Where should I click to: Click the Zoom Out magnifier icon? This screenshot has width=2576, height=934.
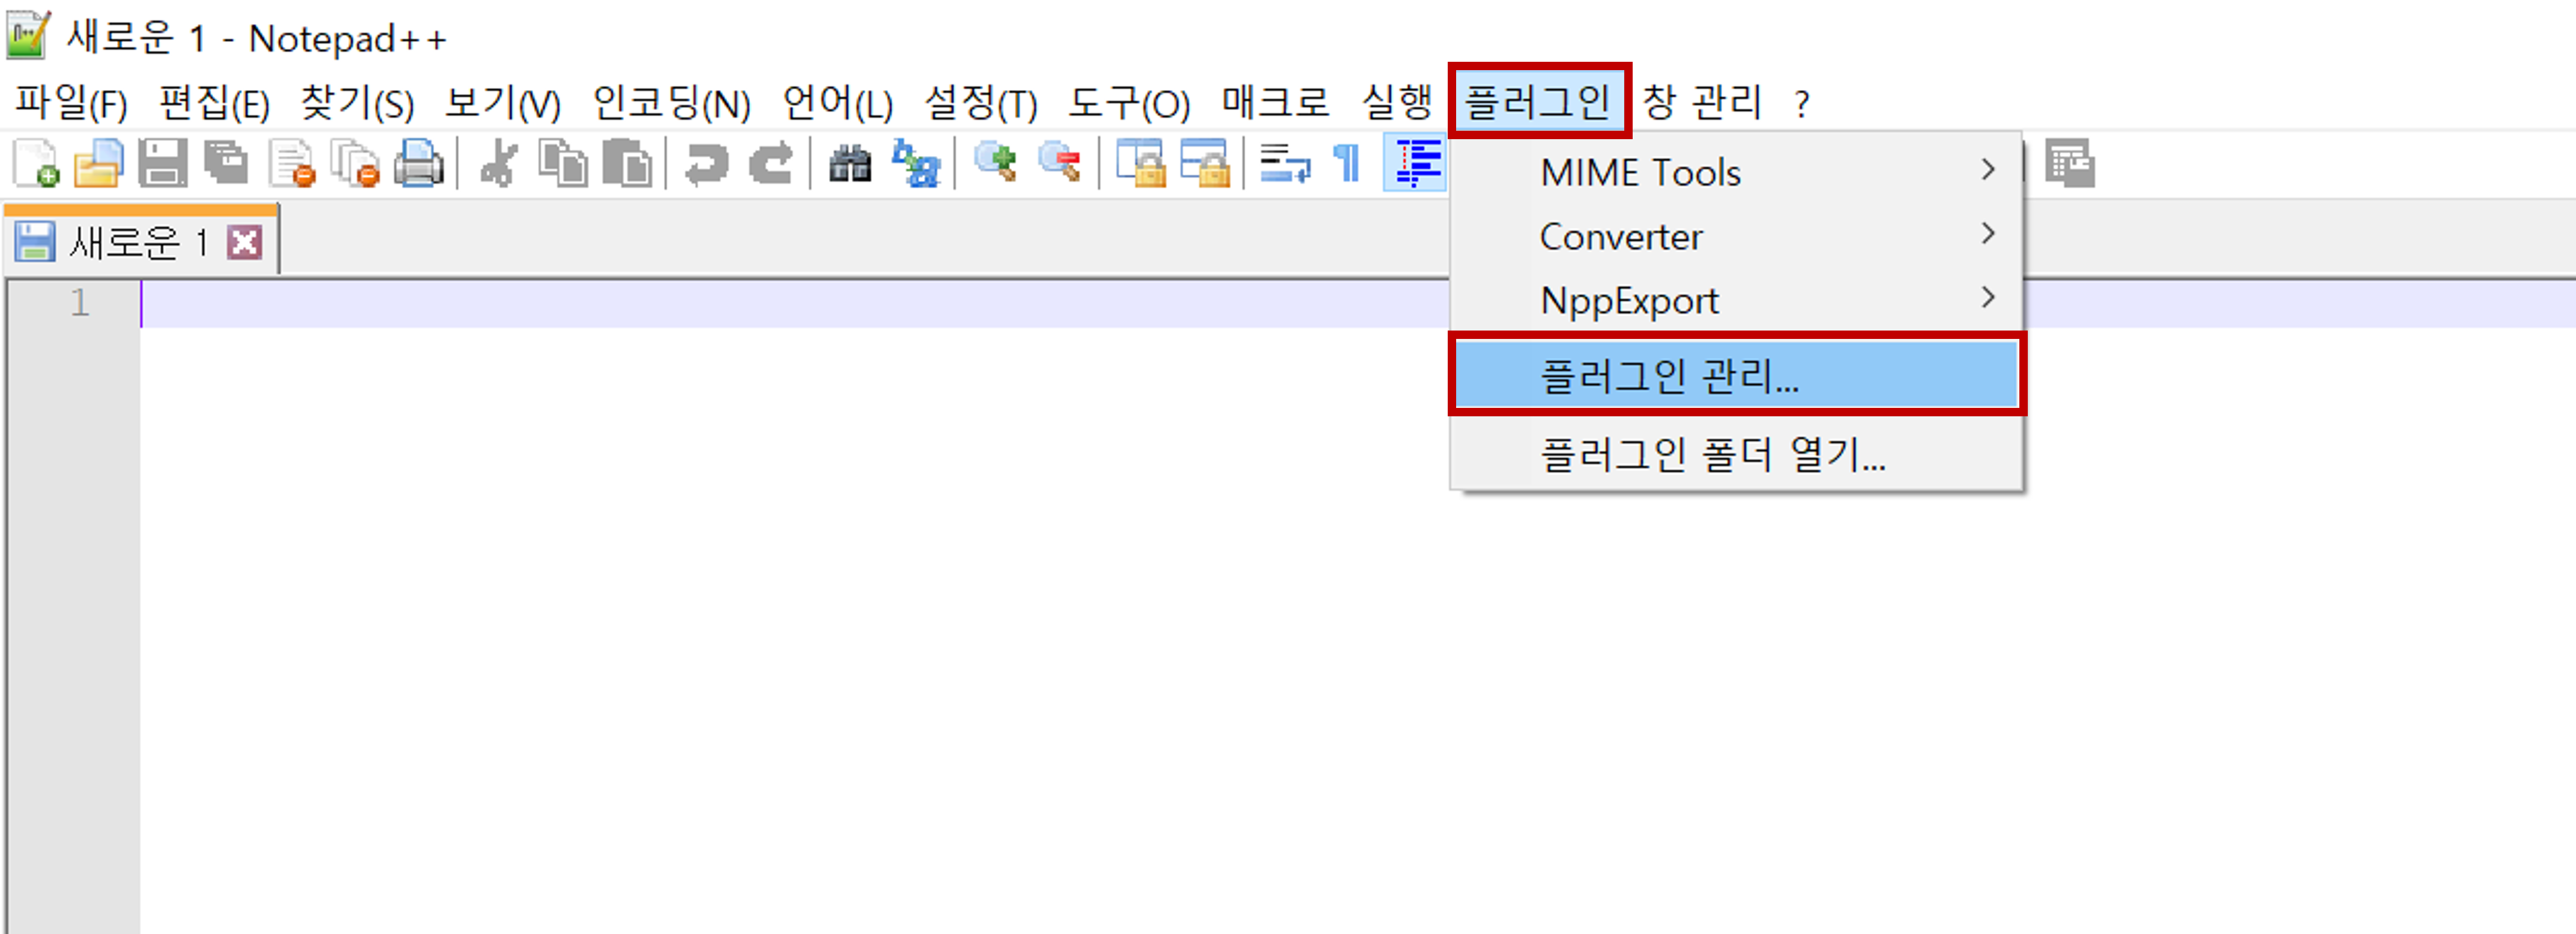(1060, 163)
